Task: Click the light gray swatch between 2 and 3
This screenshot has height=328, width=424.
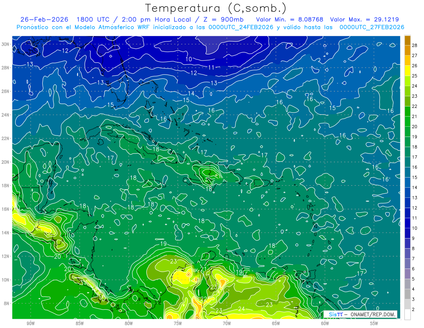Action: [407, 304]
